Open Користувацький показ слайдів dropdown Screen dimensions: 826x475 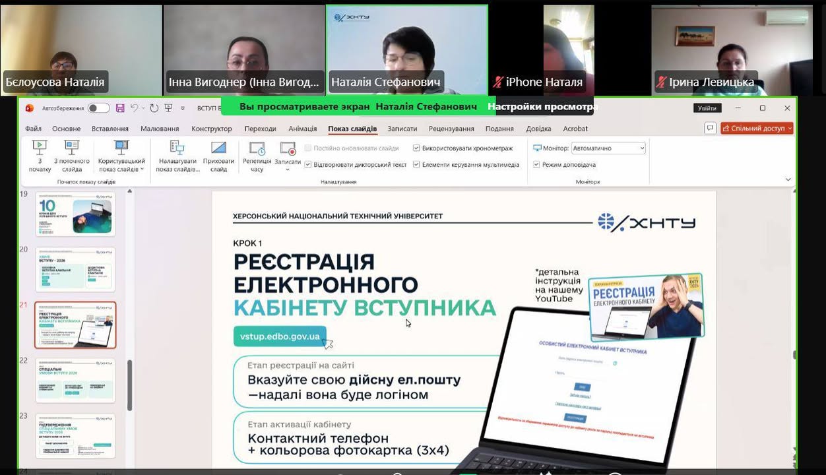pos(121,157)
